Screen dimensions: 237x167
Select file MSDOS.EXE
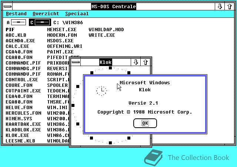click(x=60, y=41)
